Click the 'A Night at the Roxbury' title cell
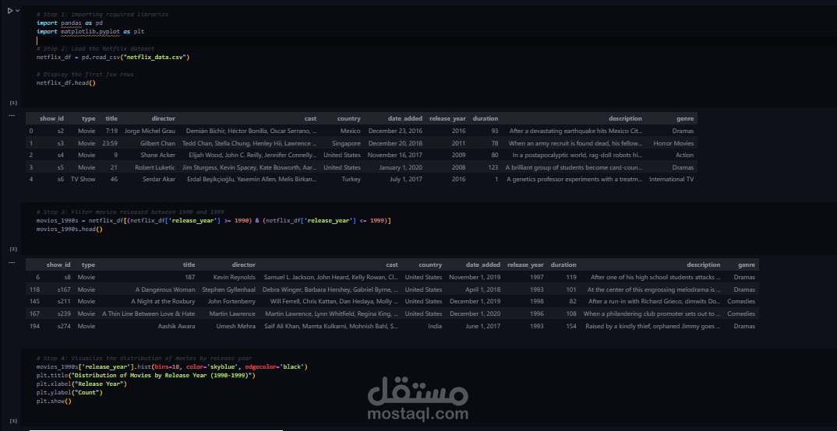Viewport: 837px width, 431px height. click(164, 302)
